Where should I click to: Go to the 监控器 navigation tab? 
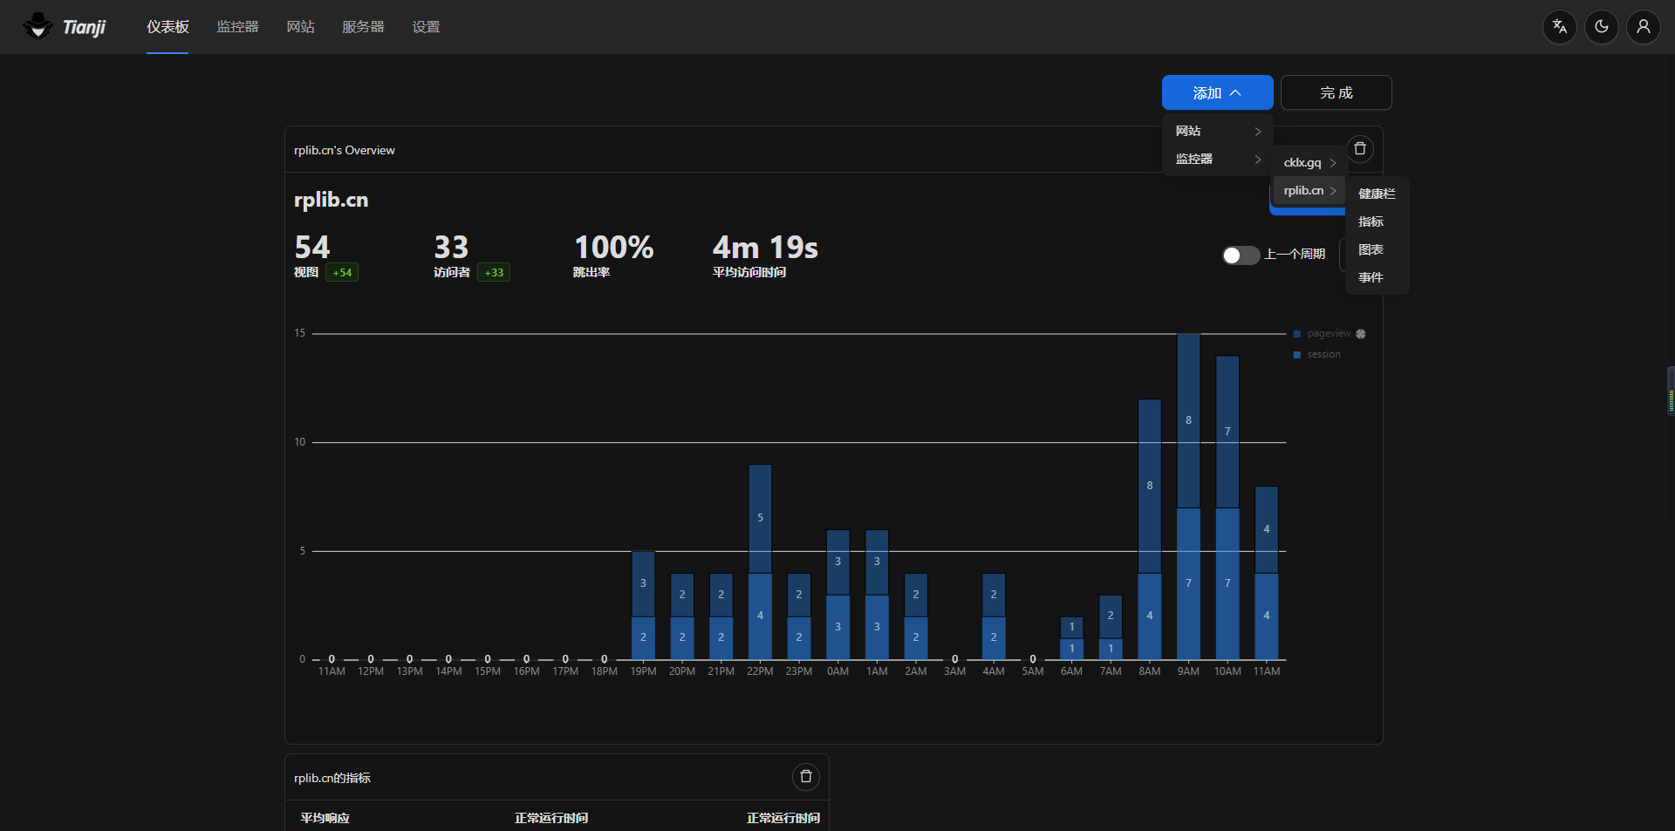click(x=237, y=27)
